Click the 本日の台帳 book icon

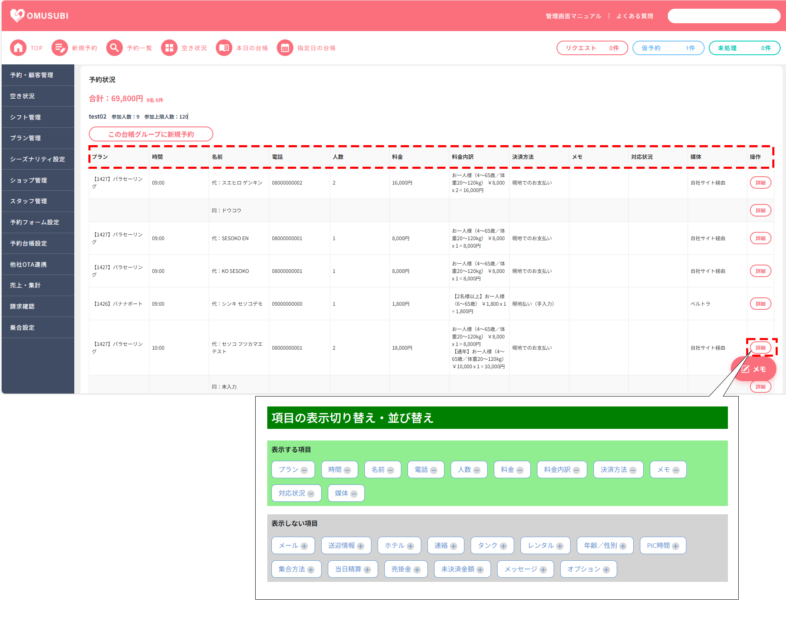pyautogui.click(x=224, y=48)
